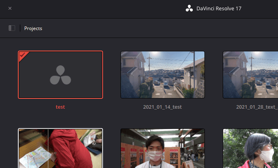
Task: Click the DaVinci Resolve logo in title bar
Action: (189, 8)
